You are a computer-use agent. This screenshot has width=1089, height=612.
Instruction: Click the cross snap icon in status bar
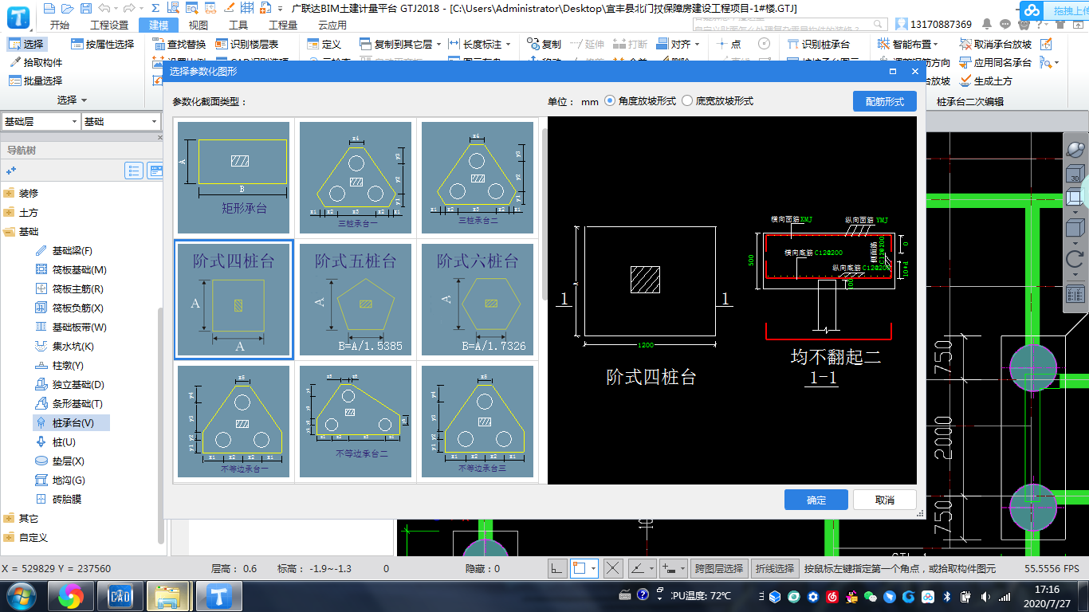click(x=612, y=568)
